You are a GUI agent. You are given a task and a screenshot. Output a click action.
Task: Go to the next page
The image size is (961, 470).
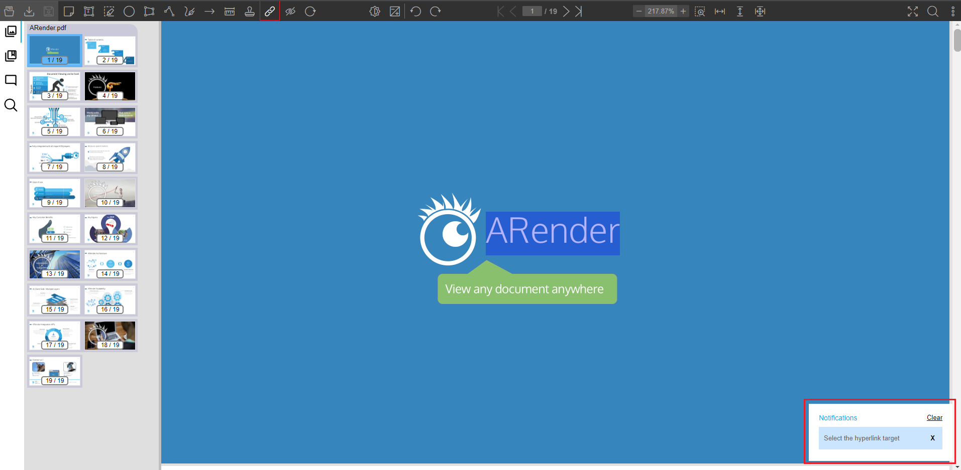(566, 11)
